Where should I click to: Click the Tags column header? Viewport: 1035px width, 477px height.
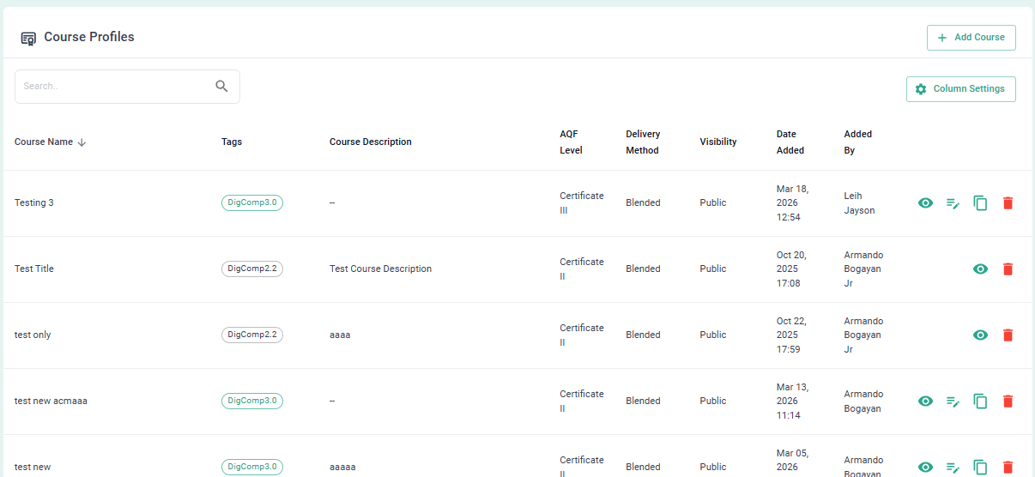pyautogui.click(x=232, y=142)
